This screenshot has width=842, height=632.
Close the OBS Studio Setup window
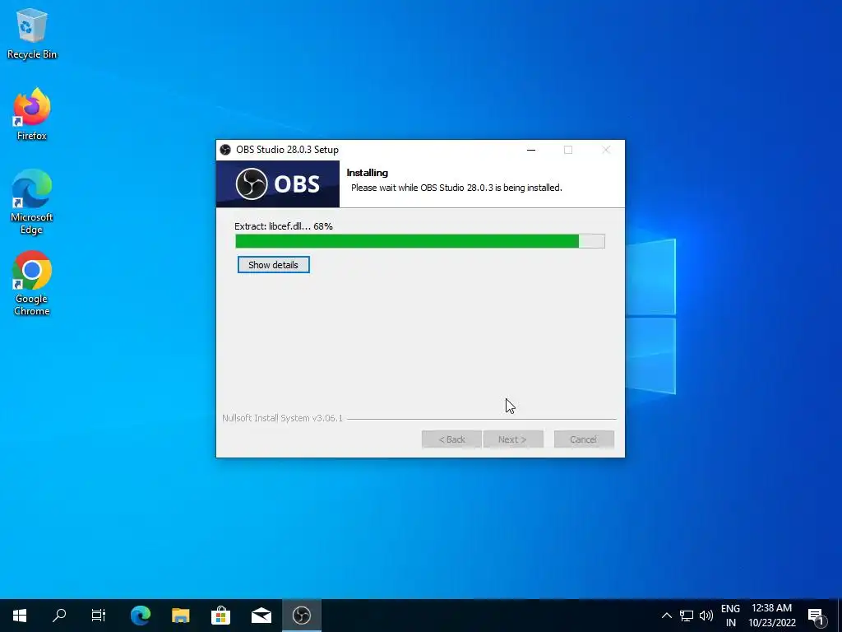pos(606,150)
